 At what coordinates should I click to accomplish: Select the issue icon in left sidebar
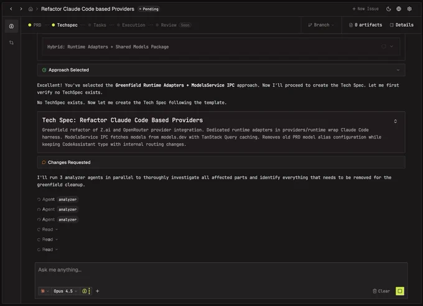click(11, 26)
